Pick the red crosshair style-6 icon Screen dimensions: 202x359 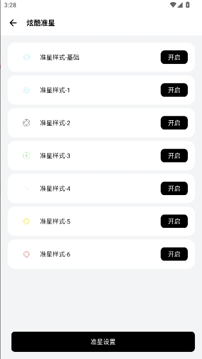coord(27,254)
